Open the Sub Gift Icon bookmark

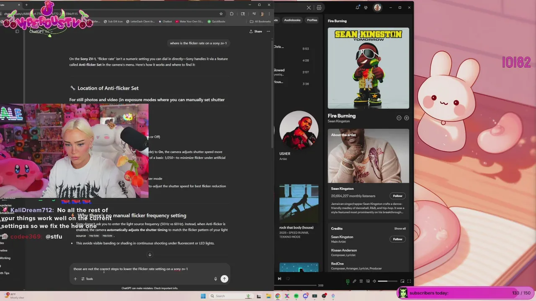[113, 21]
